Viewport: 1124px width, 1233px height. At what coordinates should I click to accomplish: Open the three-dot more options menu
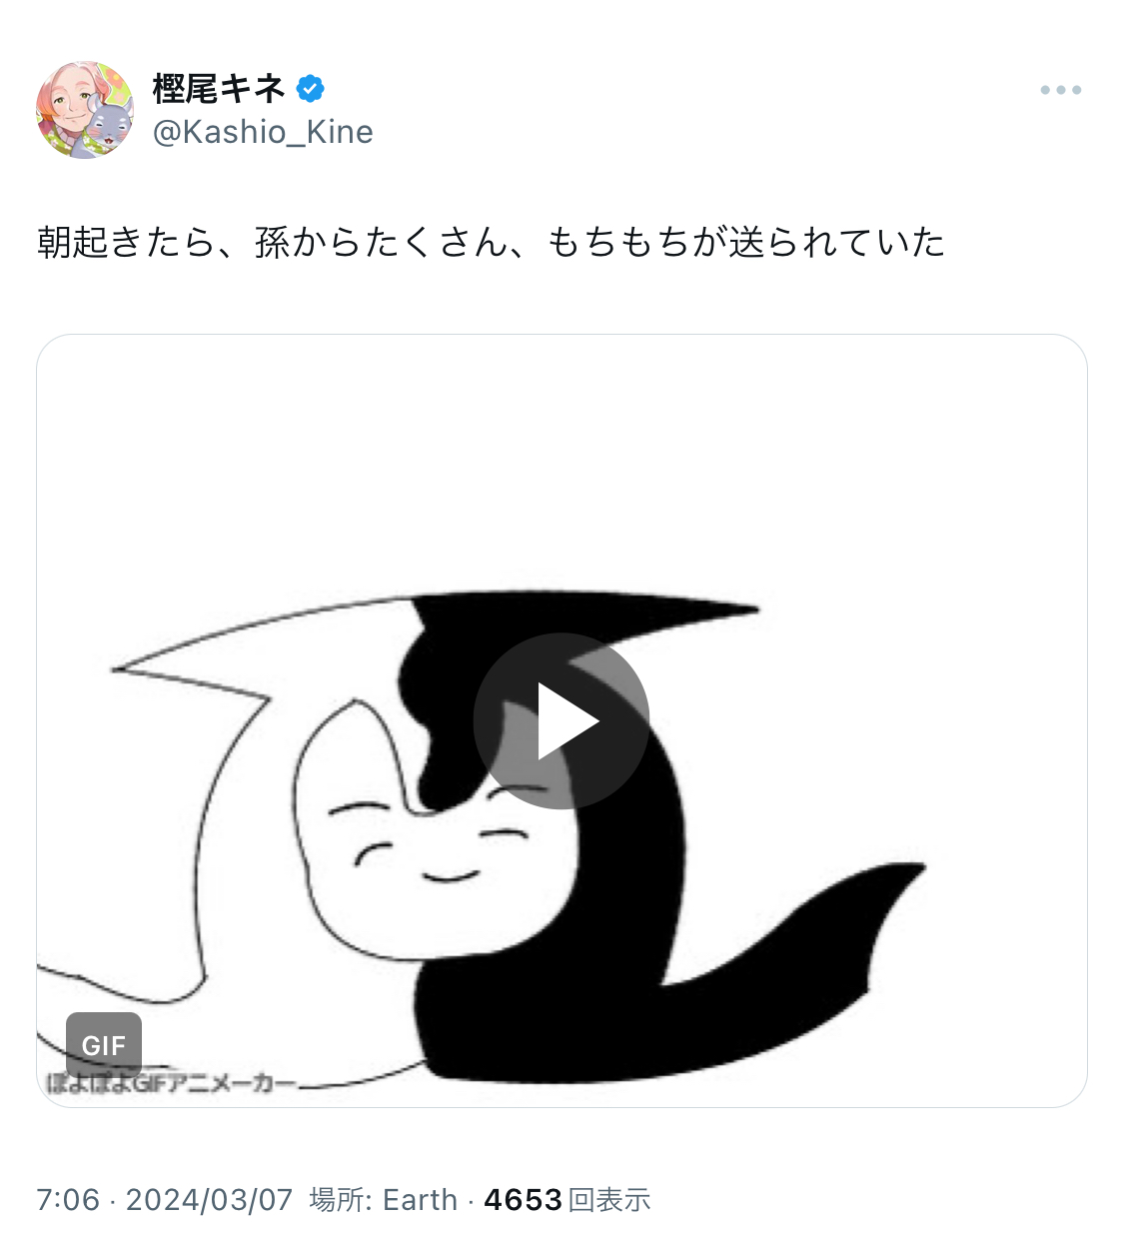[x=1060, y=90]
